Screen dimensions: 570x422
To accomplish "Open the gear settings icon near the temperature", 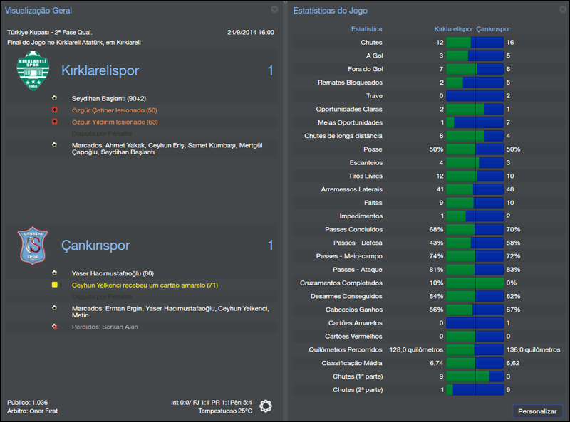I will (x=266, y=406).
